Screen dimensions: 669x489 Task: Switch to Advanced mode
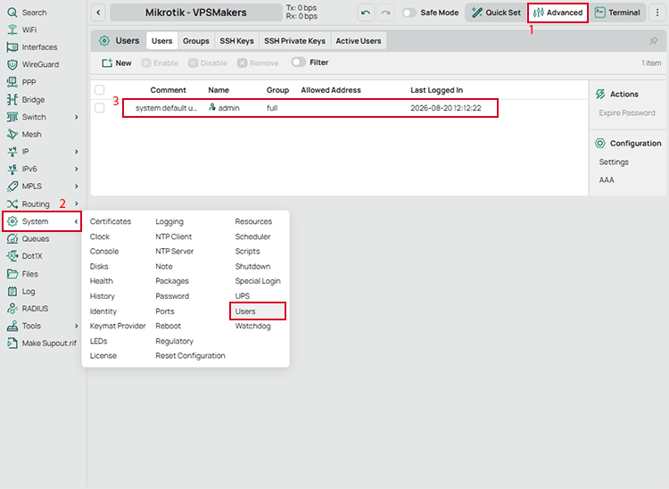[557, 12]
